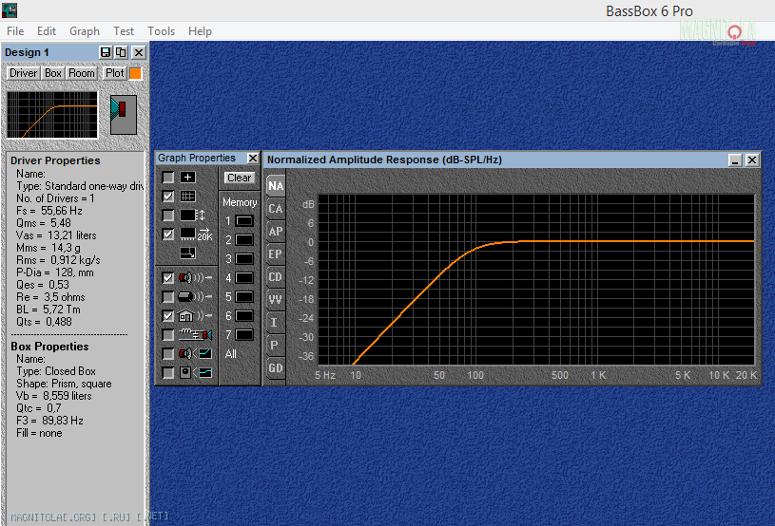
Task: Switch to the GD group delay tab
Action: coord(276,367)
